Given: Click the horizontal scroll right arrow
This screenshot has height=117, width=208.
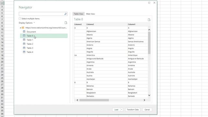Looking at the screenshot, I should [144, 100].
